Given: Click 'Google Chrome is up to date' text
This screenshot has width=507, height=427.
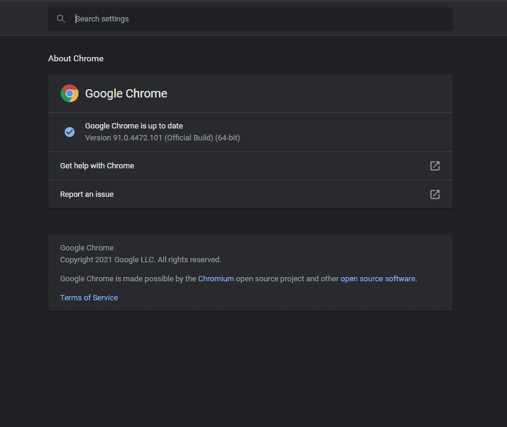Looking at the screenshot, I should (134, 125).
